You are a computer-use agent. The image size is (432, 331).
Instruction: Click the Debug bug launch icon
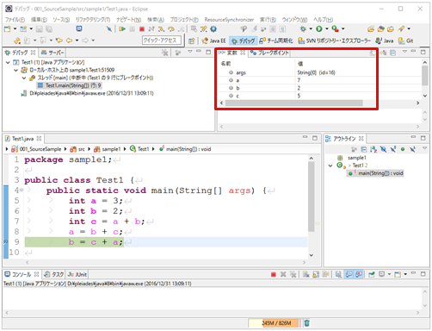[x=303, y=28]
